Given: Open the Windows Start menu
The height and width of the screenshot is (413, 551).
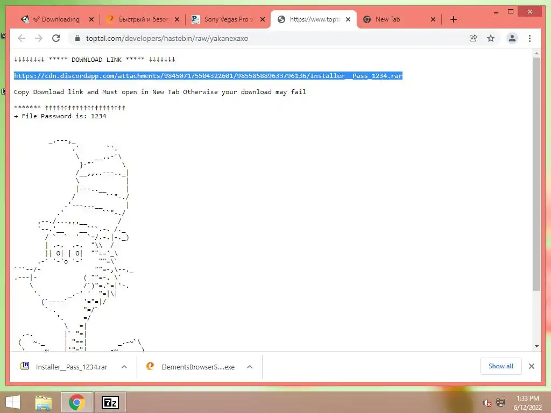Looking at the screenshot, I should pyautogui.click(x=13, y=402).
